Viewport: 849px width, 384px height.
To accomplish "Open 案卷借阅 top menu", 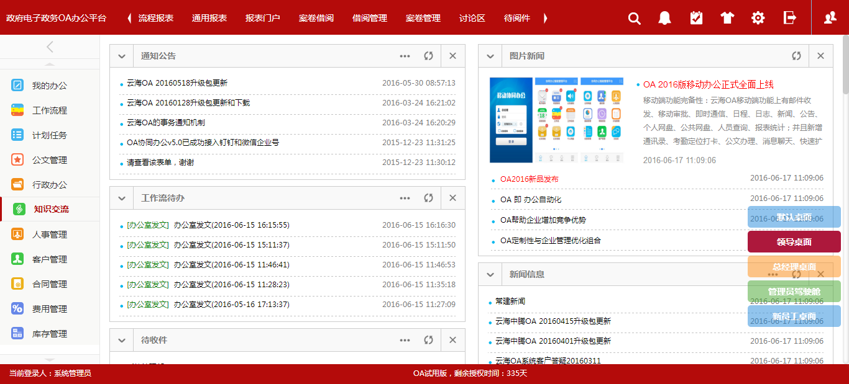I will (x=316, y=18).
